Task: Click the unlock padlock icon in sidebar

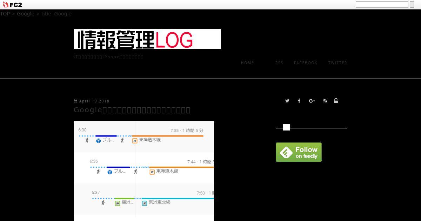Action: coord(336,101)
